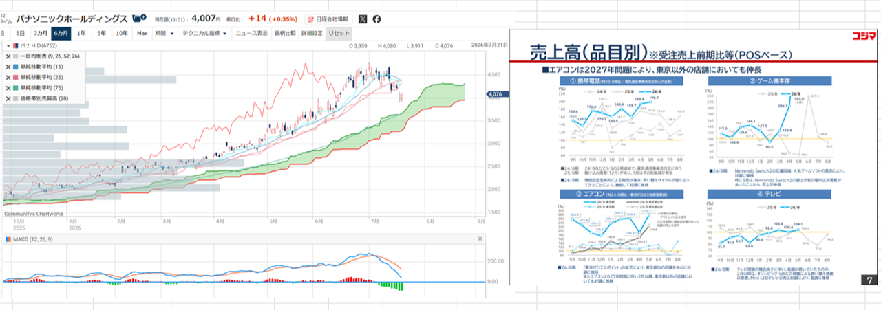Remove 単純移動平均 (25) indicator
This screenshot has height=310, width=881.
click(x=8, y=77)
